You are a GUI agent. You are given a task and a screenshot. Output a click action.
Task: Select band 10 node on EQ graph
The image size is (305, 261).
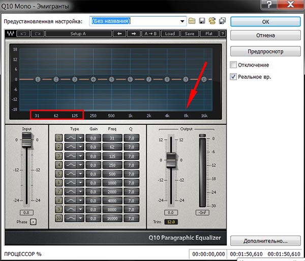(204, 79)
